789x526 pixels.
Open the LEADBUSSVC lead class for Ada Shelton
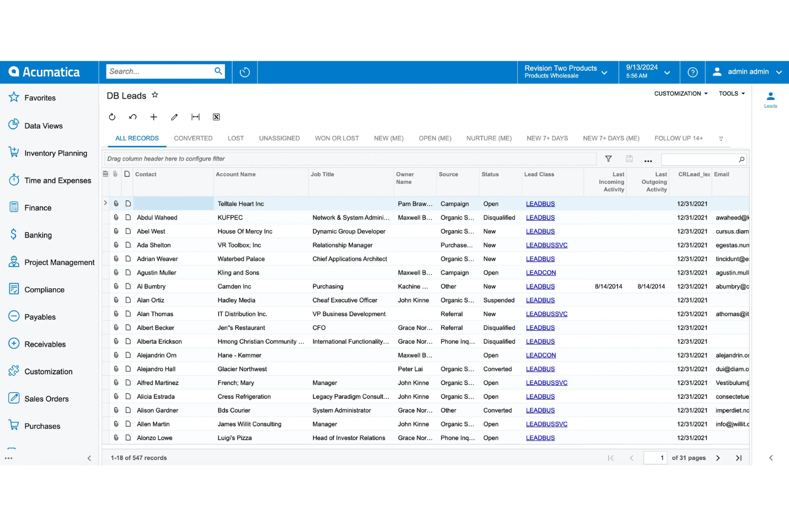point(546,245)
